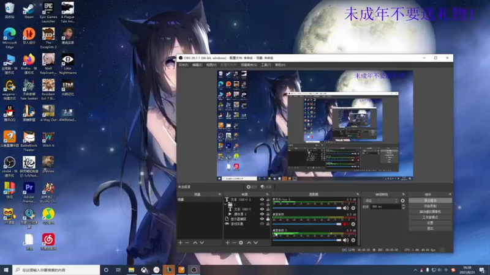Toggle visibility of 文本 (GDI+) 2 source
This screenshot has width=490, height=275.
[262, 200]
